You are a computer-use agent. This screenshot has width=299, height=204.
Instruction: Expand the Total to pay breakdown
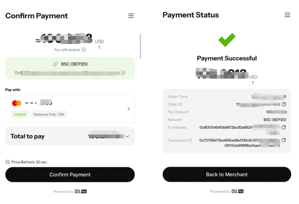[x=127, y=136]
